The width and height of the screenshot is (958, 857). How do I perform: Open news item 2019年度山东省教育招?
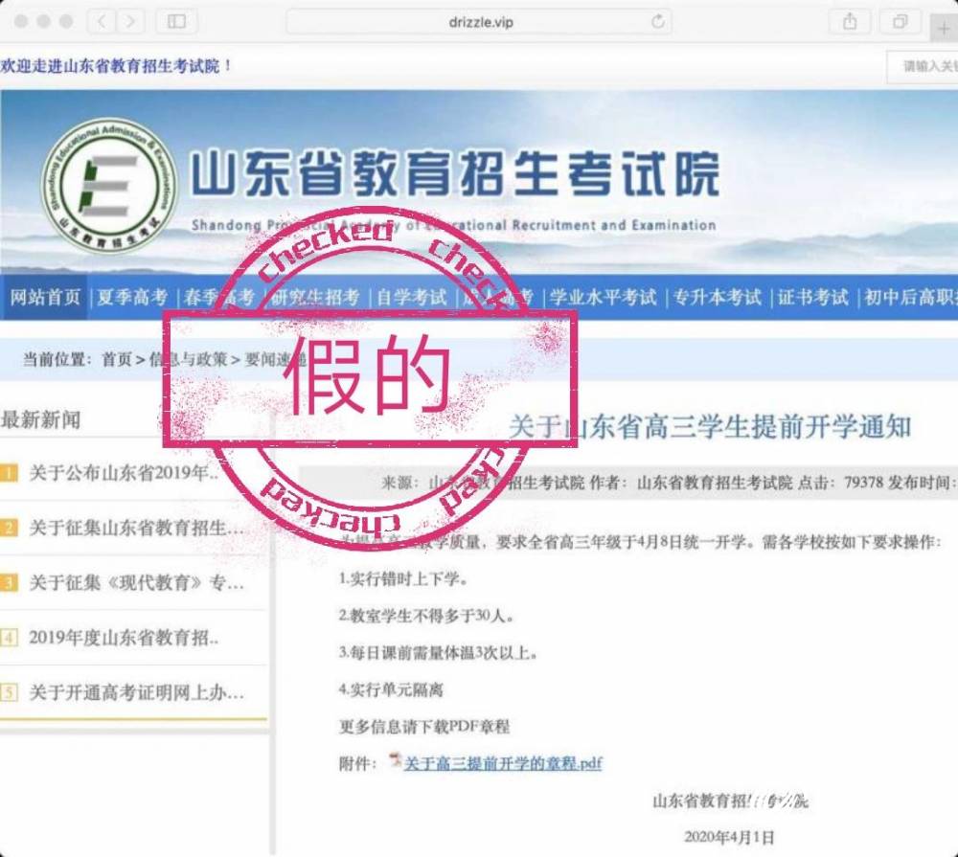point(124,639)
